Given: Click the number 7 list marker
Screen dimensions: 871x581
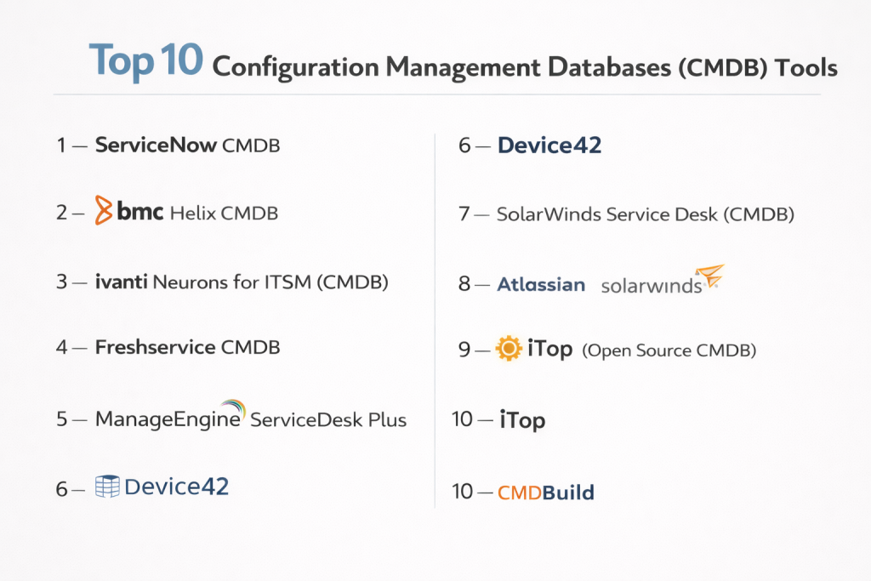Looking at the screenshot, I should click(464, 214).
